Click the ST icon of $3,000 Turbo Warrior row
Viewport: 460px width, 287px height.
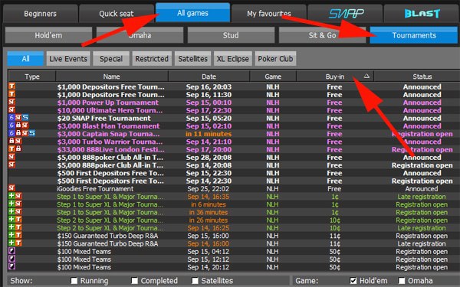point(18,141)
